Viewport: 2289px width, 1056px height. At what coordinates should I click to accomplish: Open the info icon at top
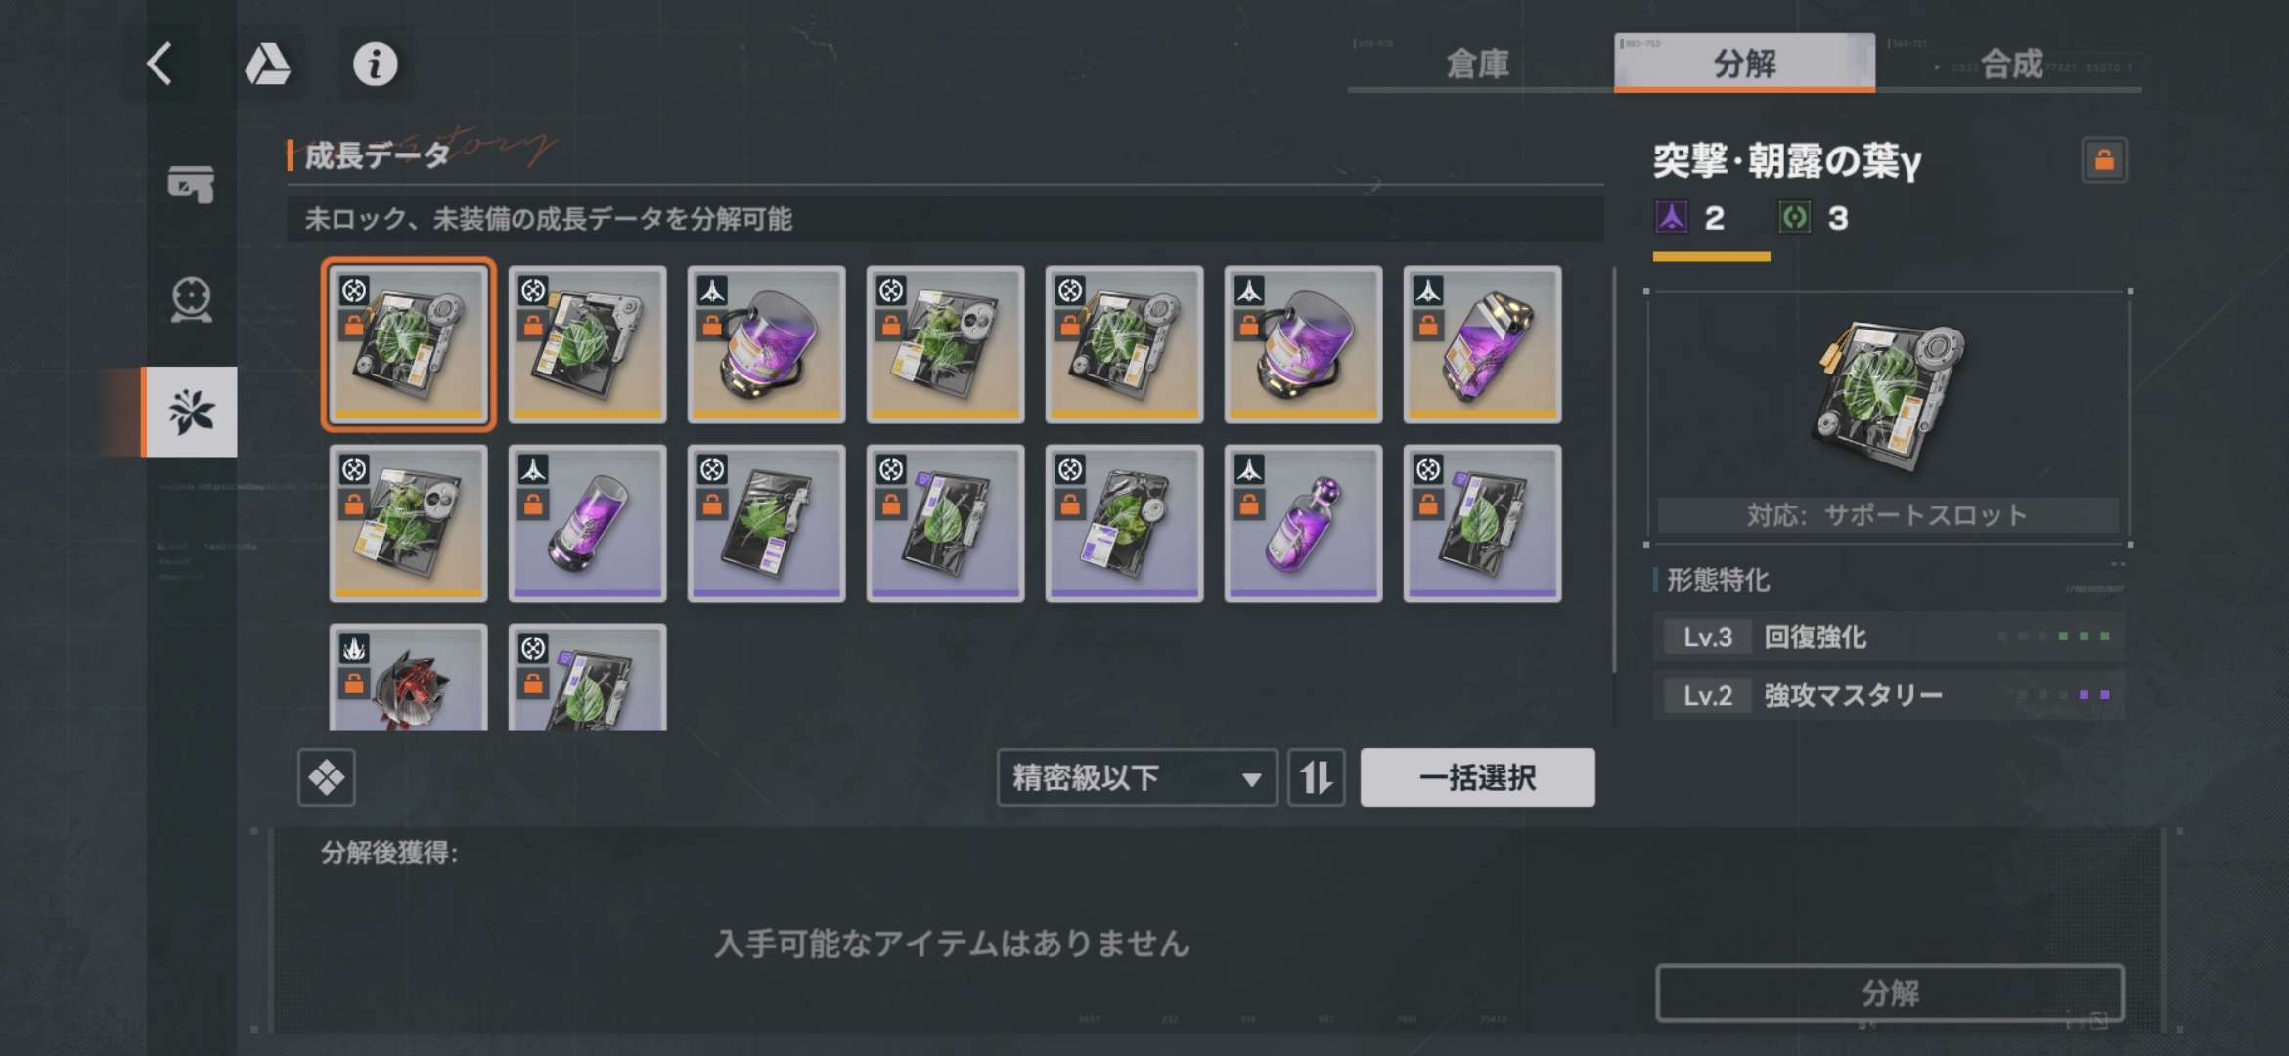point(376,65)
